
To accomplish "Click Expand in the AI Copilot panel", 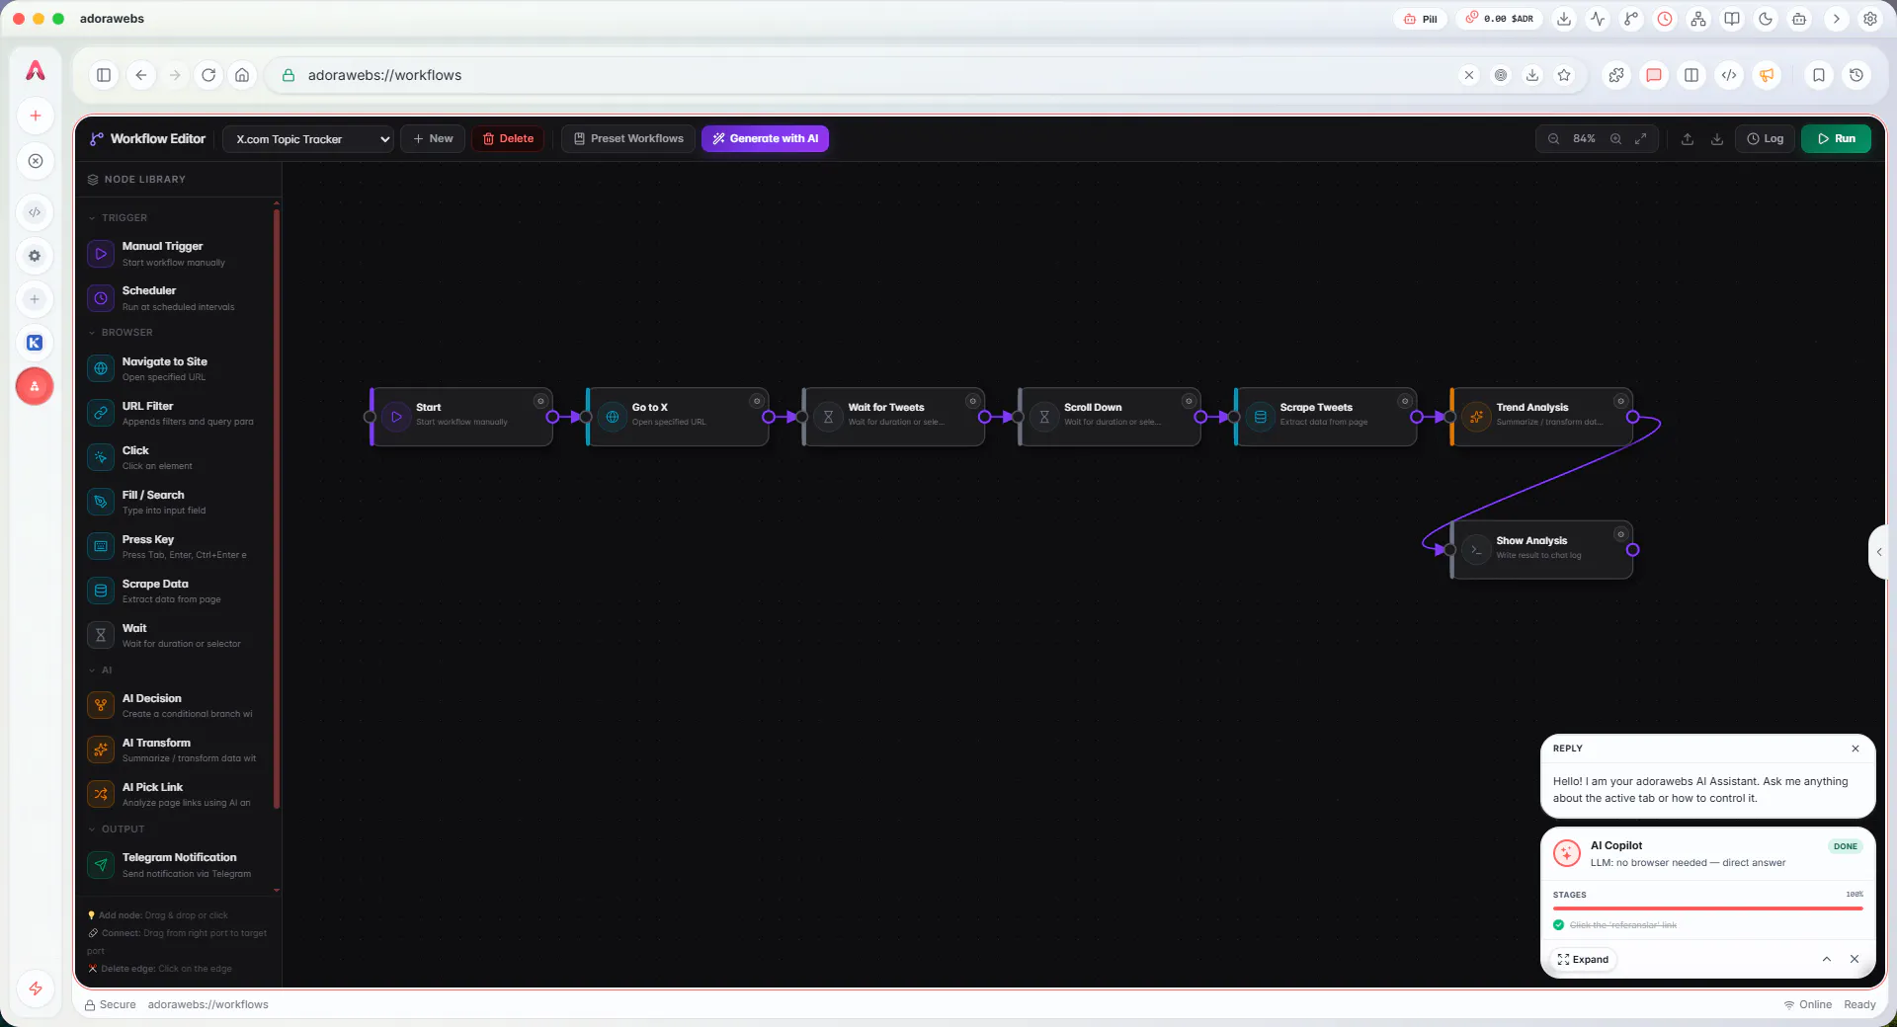I will [1584, 960].
